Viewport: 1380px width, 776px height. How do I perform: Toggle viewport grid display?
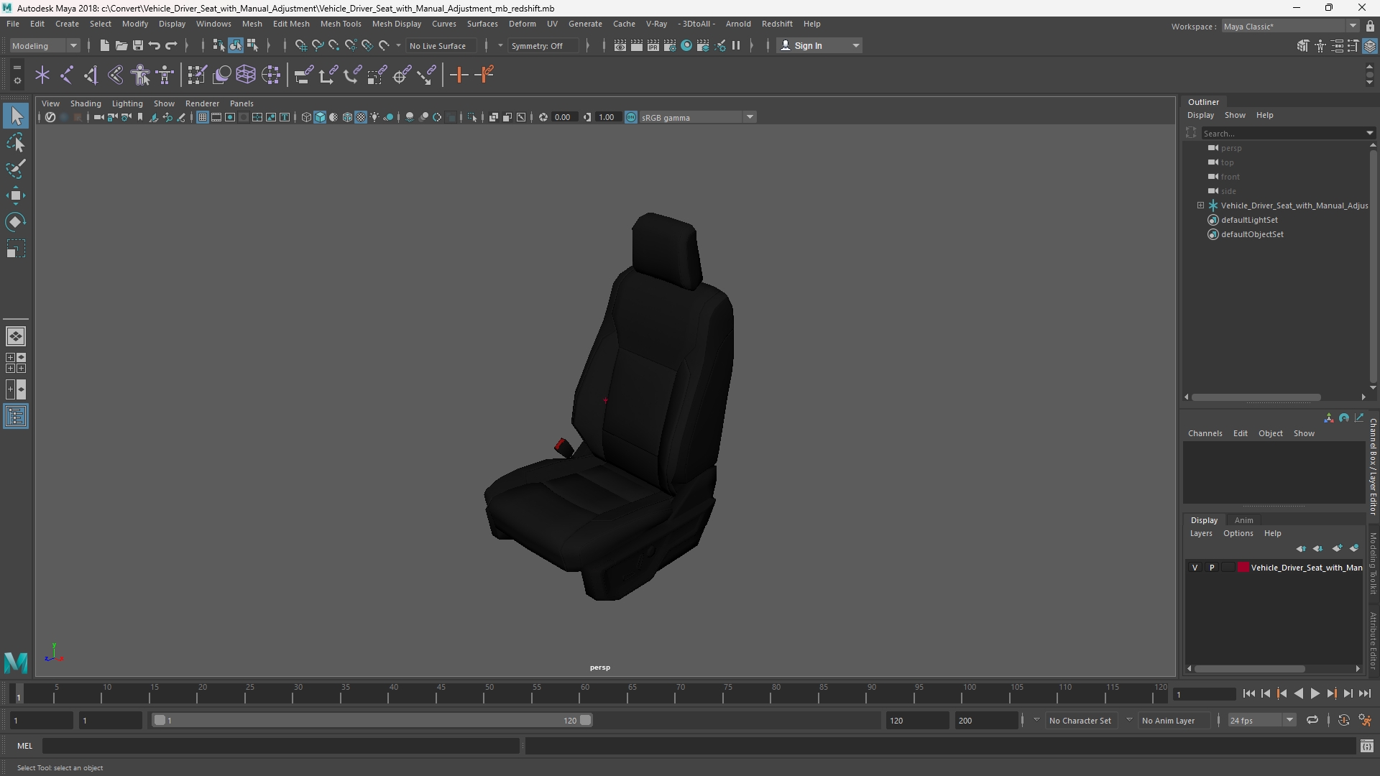pyautogui.click(x=203, y=117)
